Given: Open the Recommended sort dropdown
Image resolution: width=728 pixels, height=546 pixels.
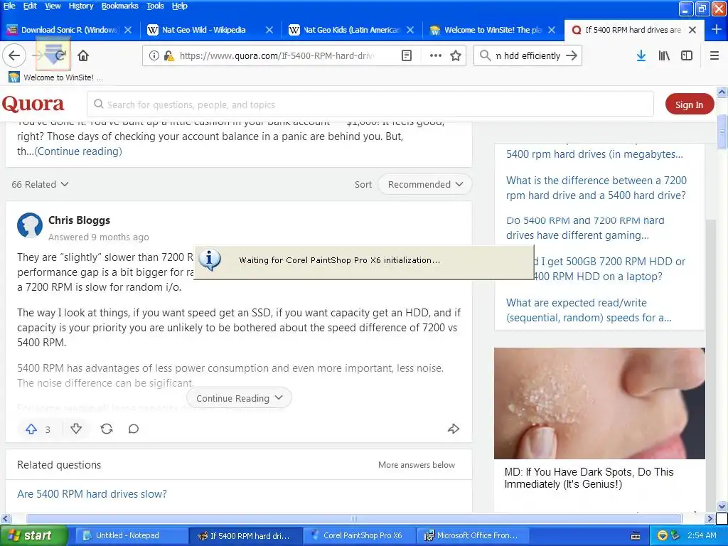Looking at the screenshot, I should [425, 184].
